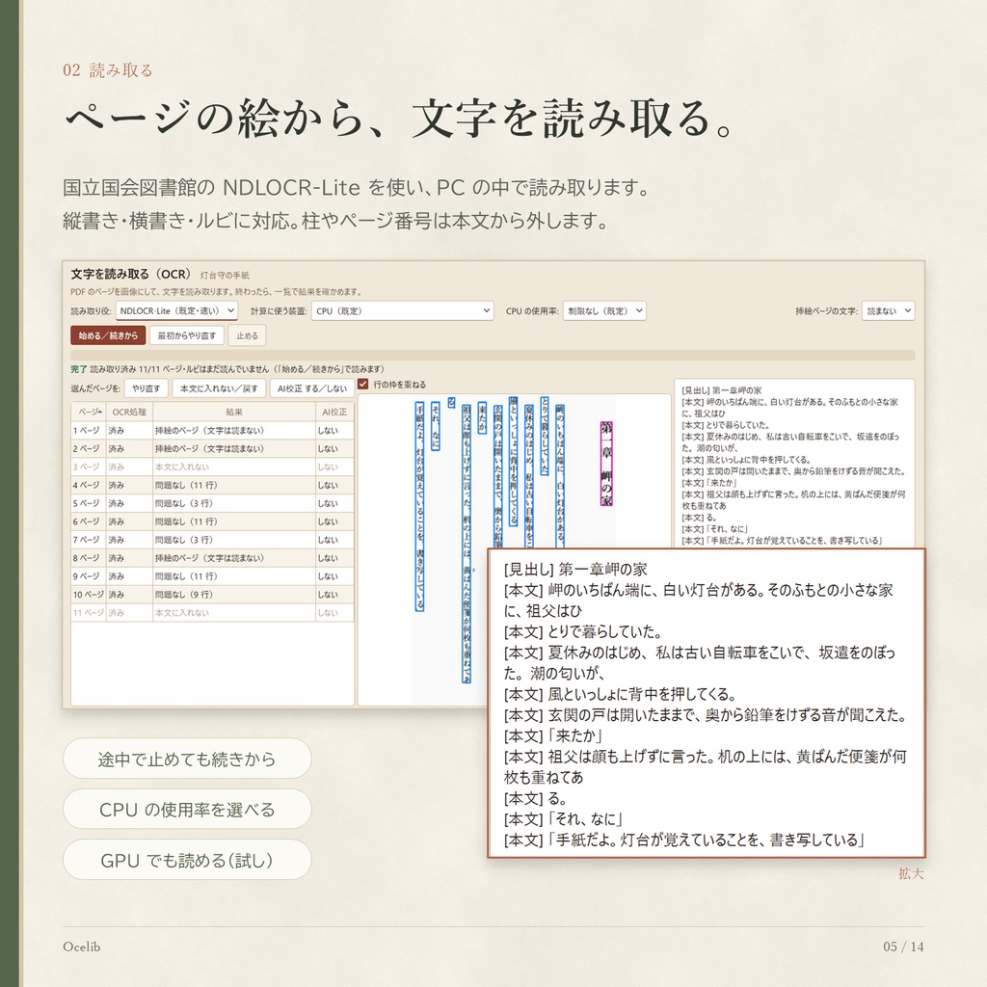Image resolution: width=987 pixels, height=987 pixels.
Task: Open the 挿絵ページの文字 読まない dropdown
Action: click(888, 311)
